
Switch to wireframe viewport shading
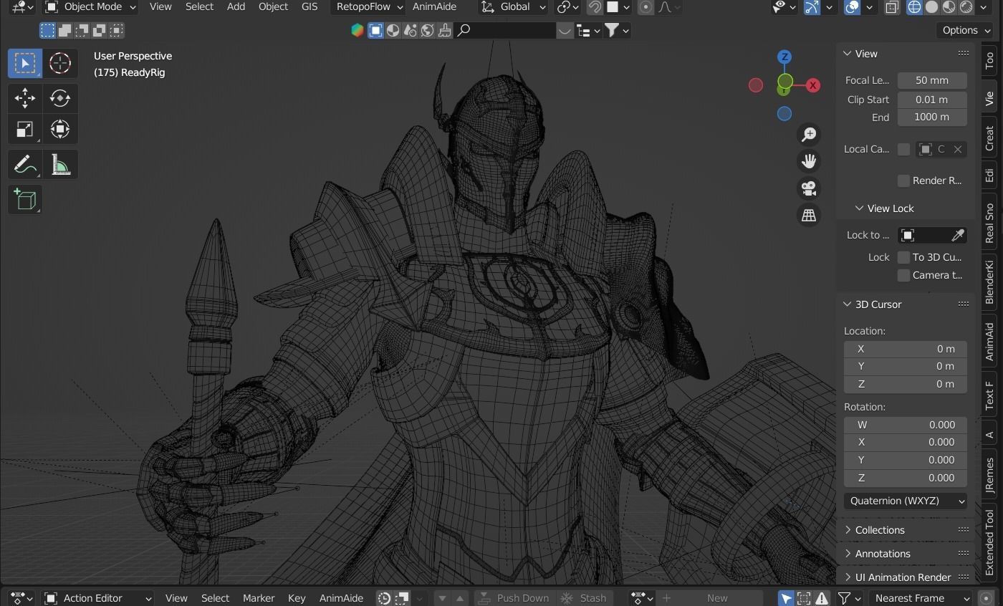(915, 7)
